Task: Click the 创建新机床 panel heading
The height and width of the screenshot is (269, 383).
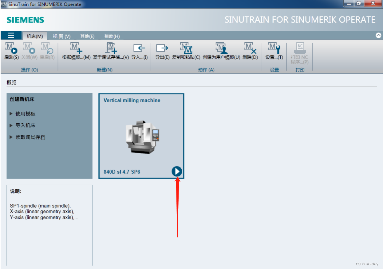Action: pyautogui.click(x=22, y=99)
